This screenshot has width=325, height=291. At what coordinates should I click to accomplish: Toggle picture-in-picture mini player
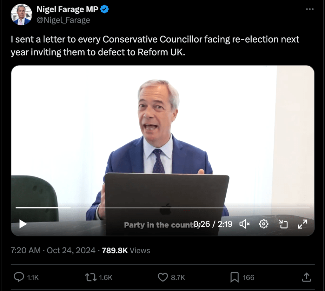pyautogui.click(x=283, y=224)
